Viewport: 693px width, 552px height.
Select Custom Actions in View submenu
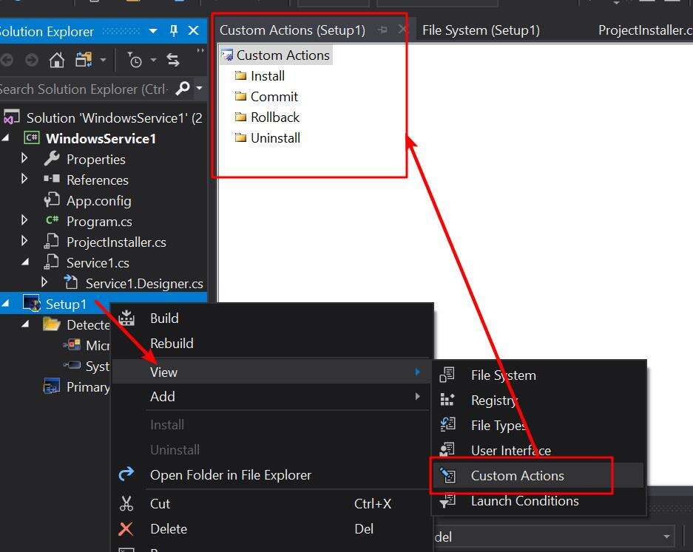(x=538, y=475)
